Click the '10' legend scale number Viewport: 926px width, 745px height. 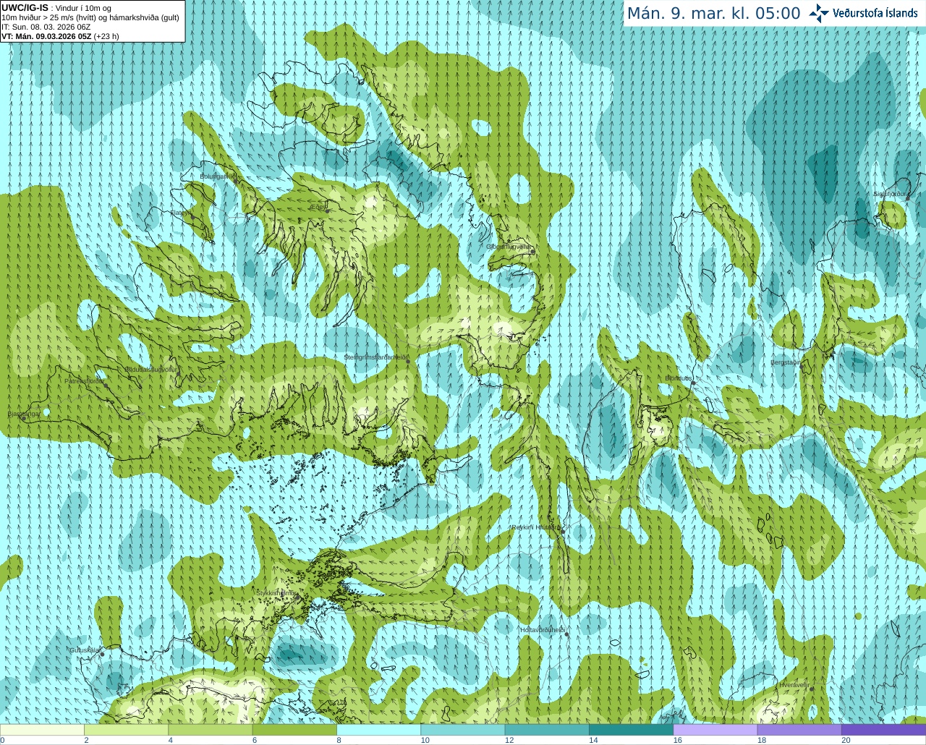[x=425, y=740]
